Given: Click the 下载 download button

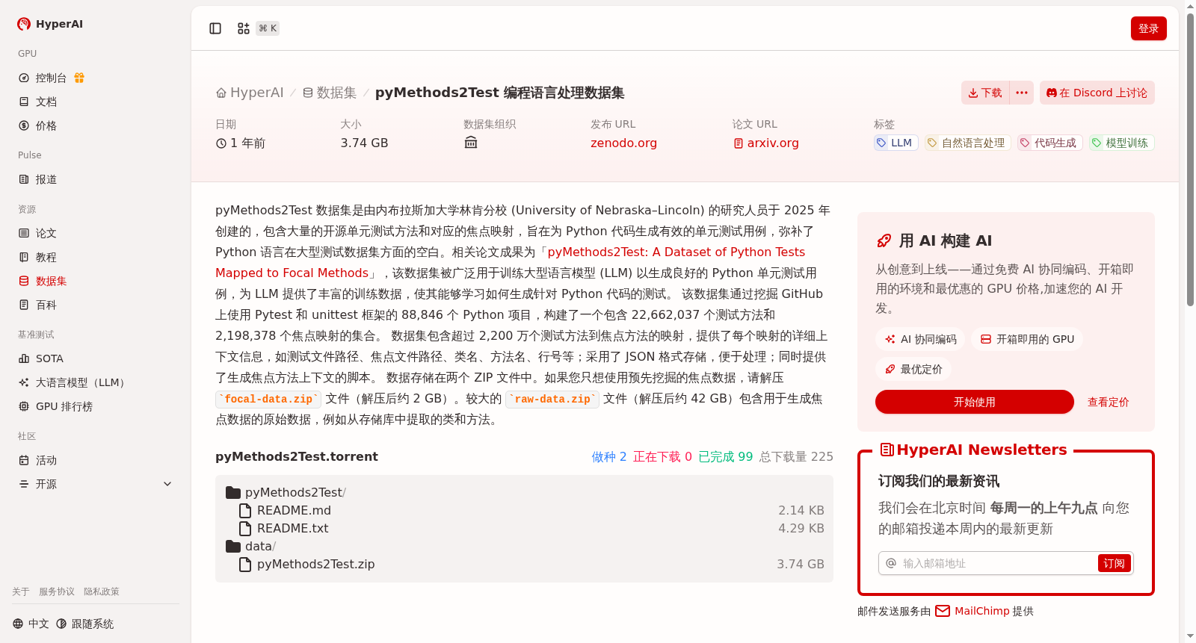Looking at the screenshot, I should click(985, 93).
